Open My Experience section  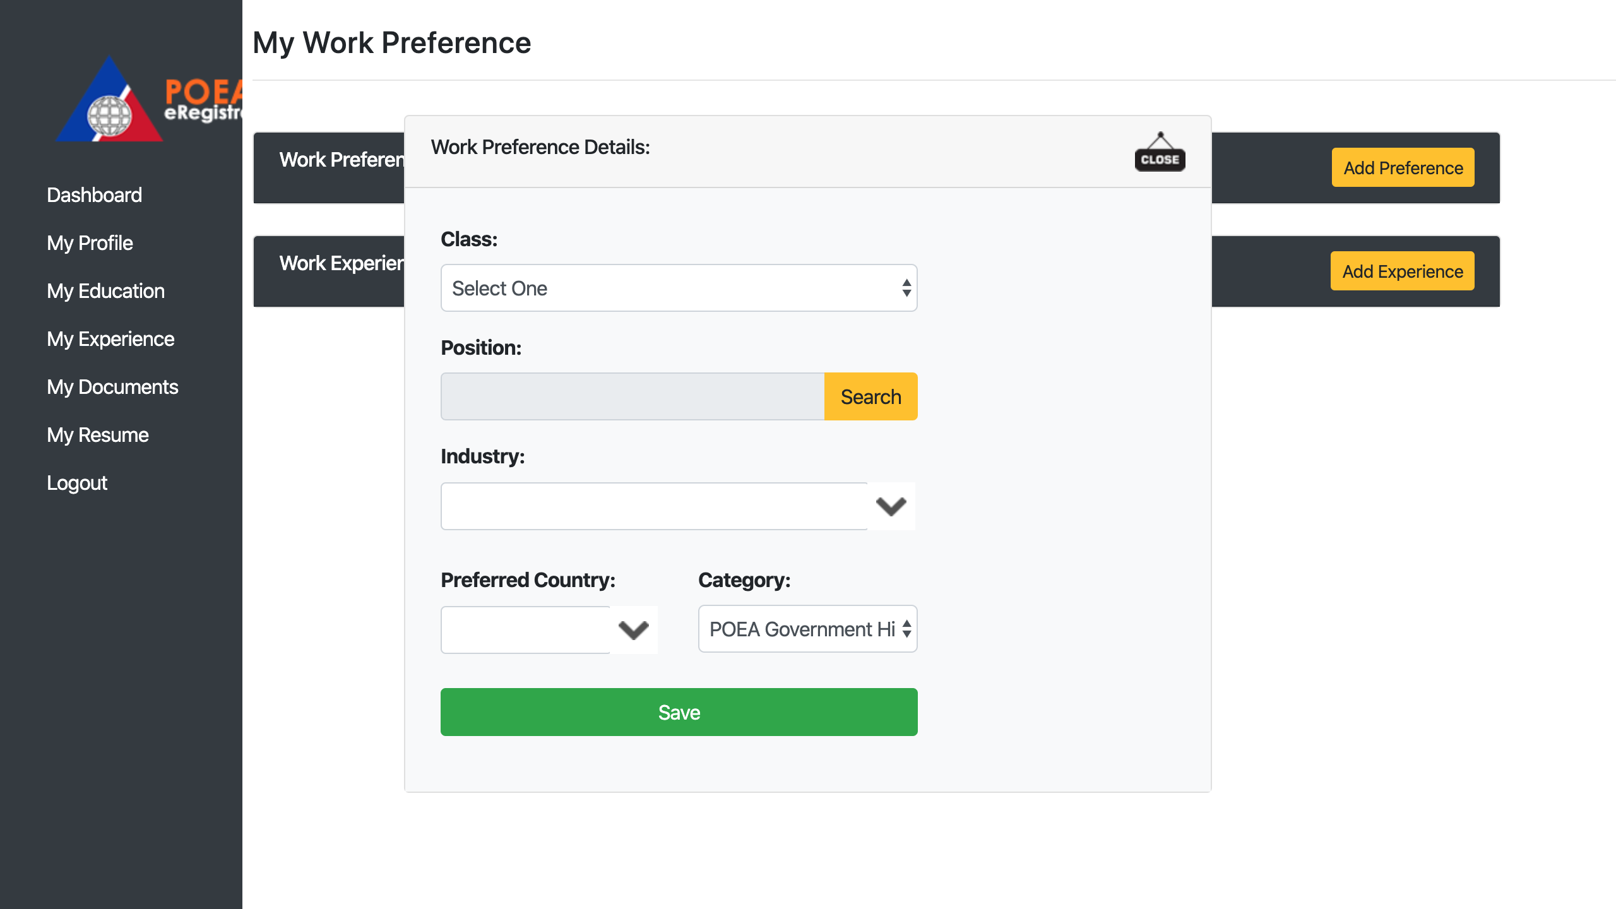pyautogui.click(x=110, y=339)
